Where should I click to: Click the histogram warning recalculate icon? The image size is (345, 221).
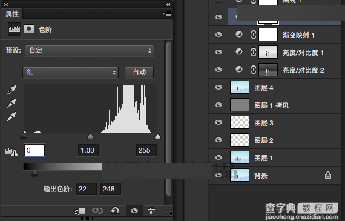[11, 152]
